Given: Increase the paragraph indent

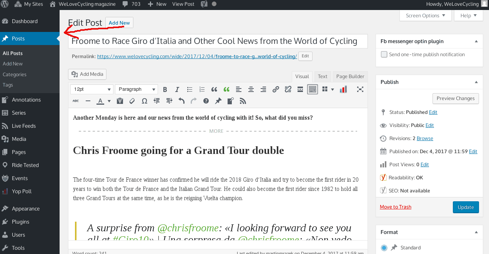Looking at the screenshot, I should pos(169,101).
